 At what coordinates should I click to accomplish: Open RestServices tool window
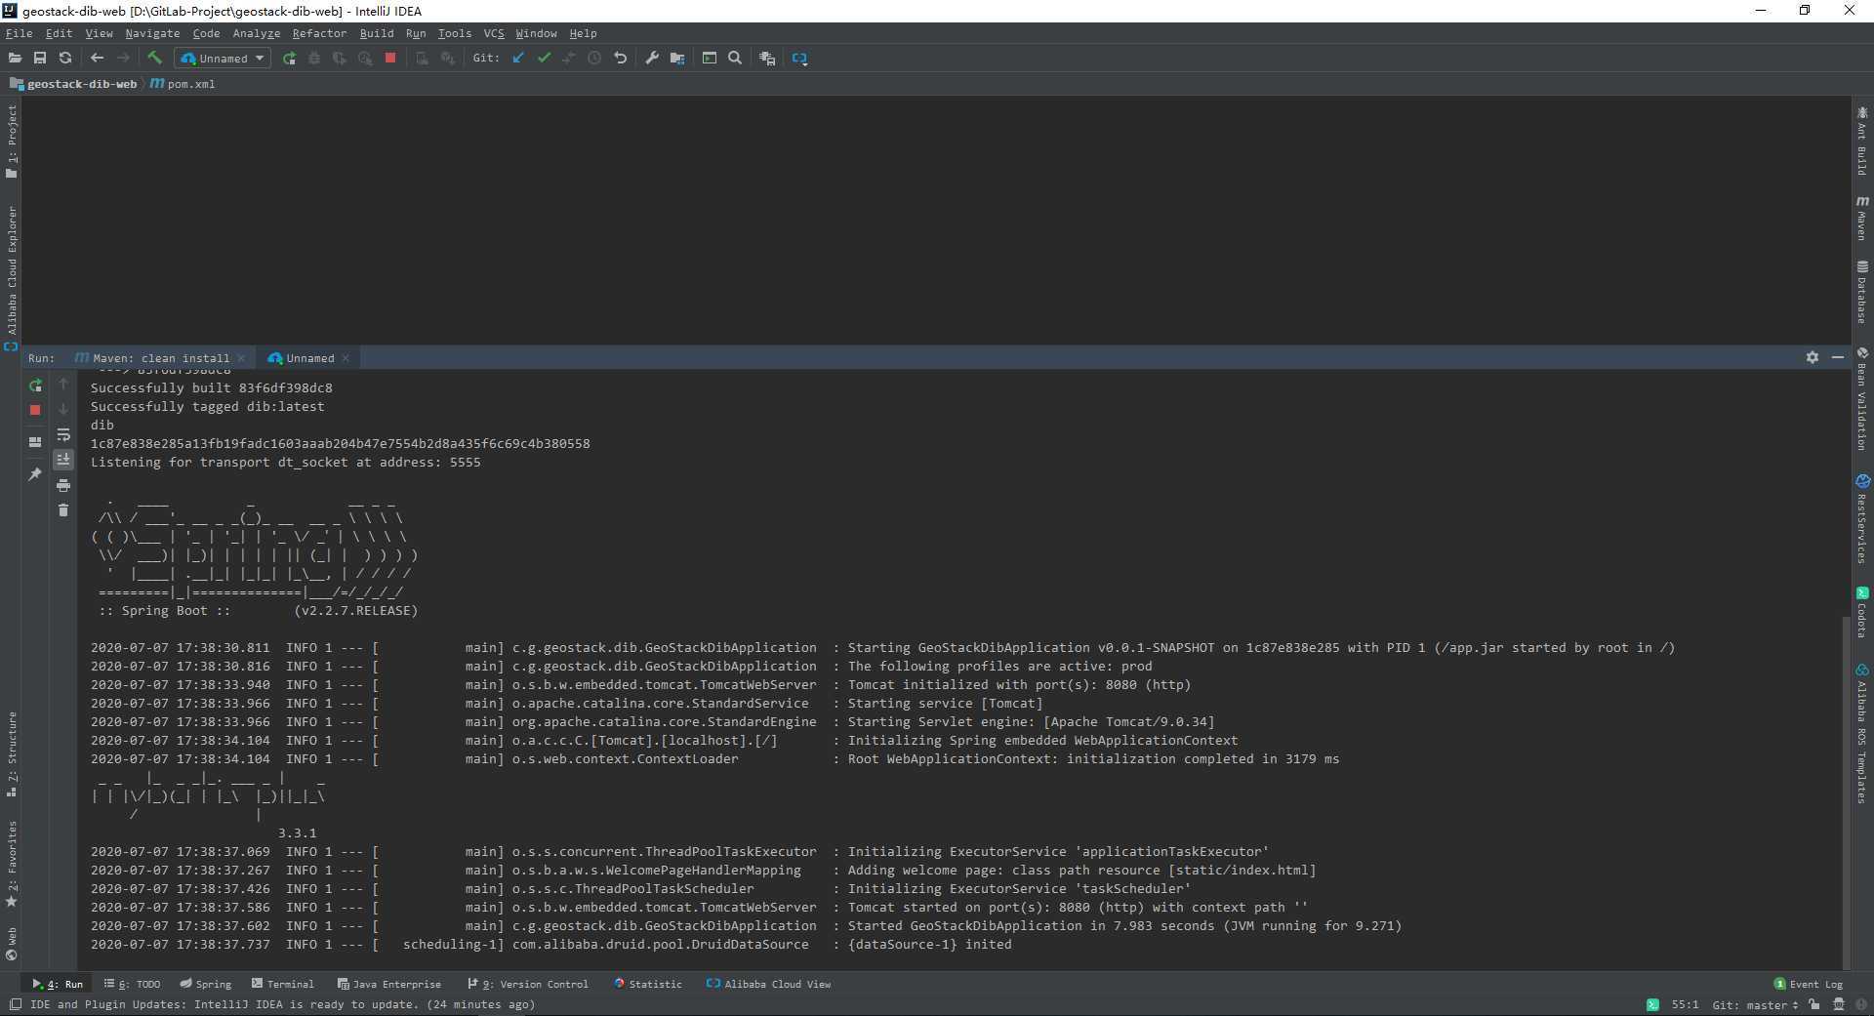tap(1862, 519)
